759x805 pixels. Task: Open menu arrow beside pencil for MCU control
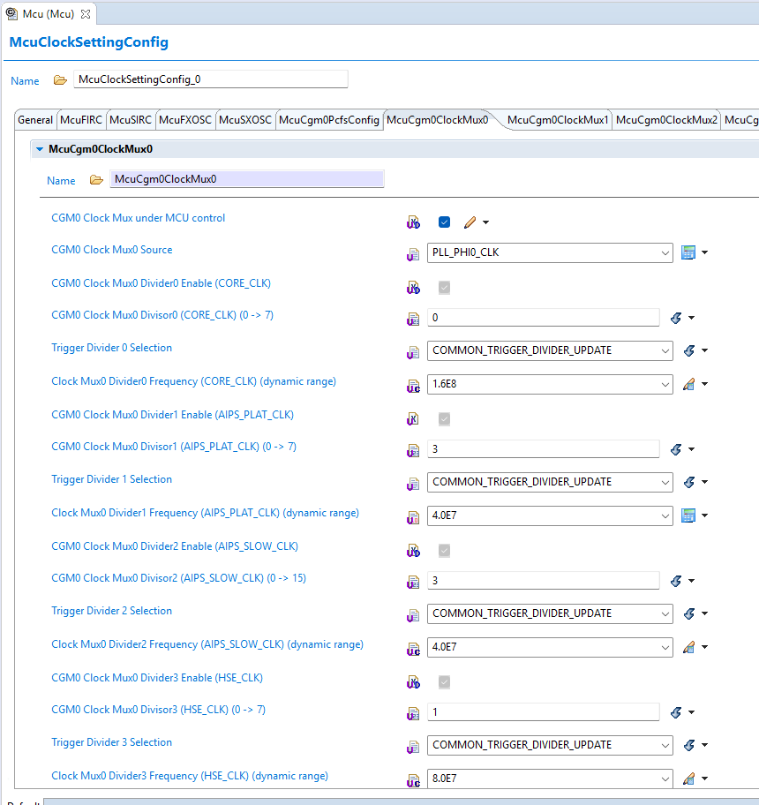(485, 222)
